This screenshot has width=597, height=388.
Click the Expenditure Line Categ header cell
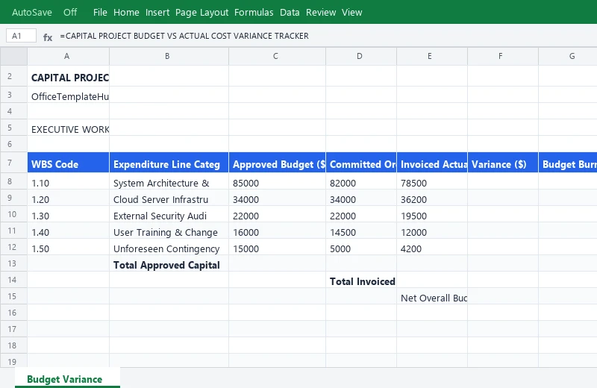(169, 163)
